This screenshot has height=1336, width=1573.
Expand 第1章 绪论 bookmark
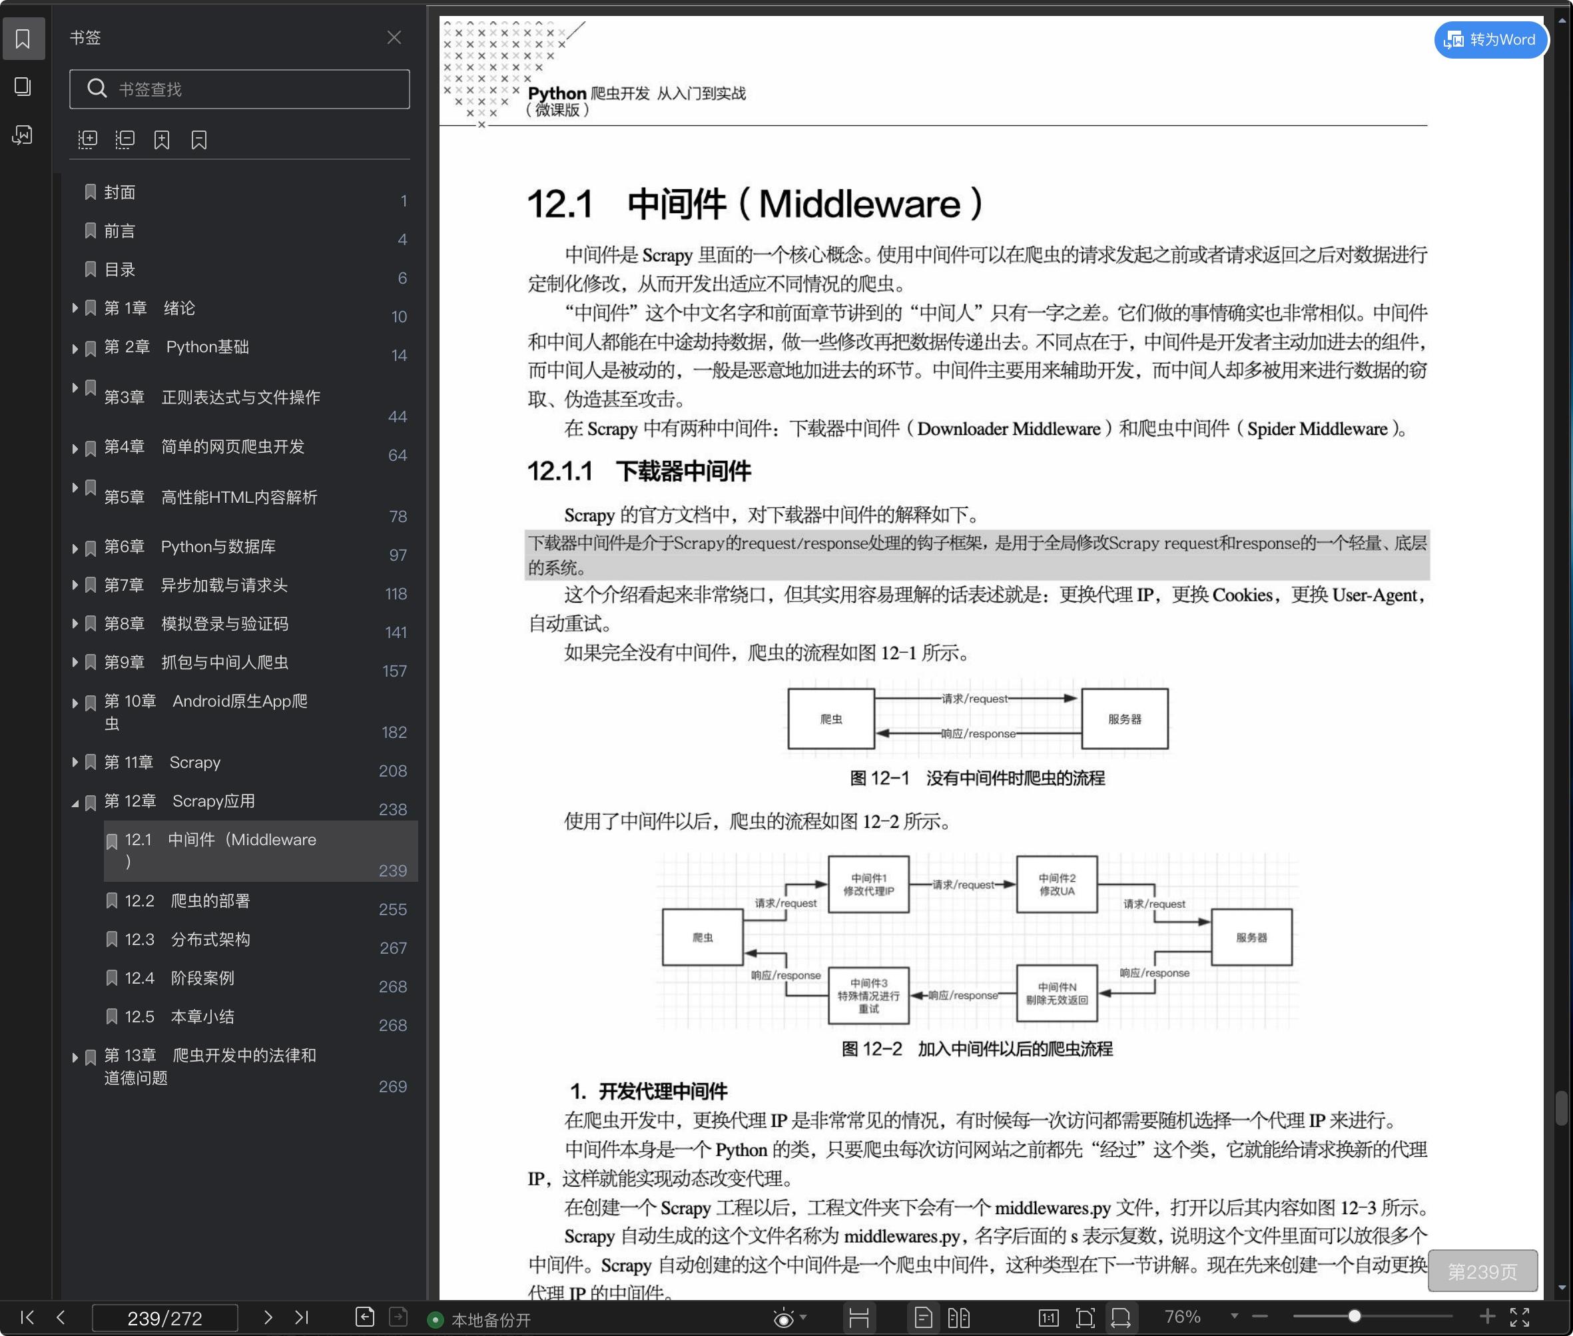pyautogui.click(x=75, y=308)
